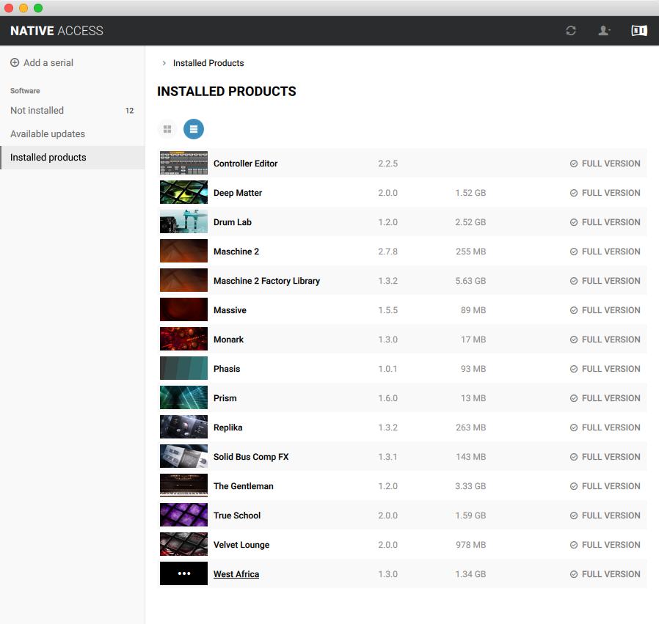Click the Solid Bus Comp FX name
This screenshot has height=624, width=659.
click(x=251, y=457)
